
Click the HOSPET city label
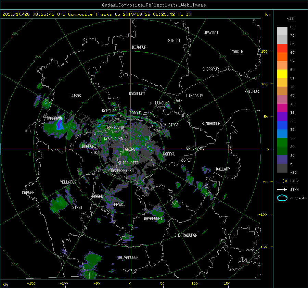click(x=185, y=160)
